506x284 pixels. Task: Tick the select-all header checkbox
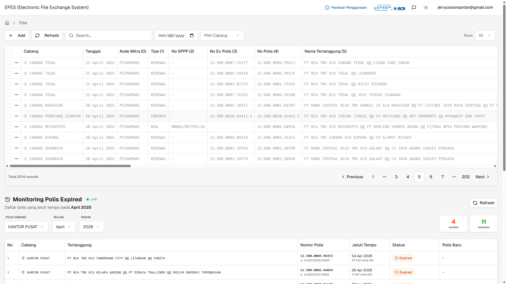[x=9, y=51]
